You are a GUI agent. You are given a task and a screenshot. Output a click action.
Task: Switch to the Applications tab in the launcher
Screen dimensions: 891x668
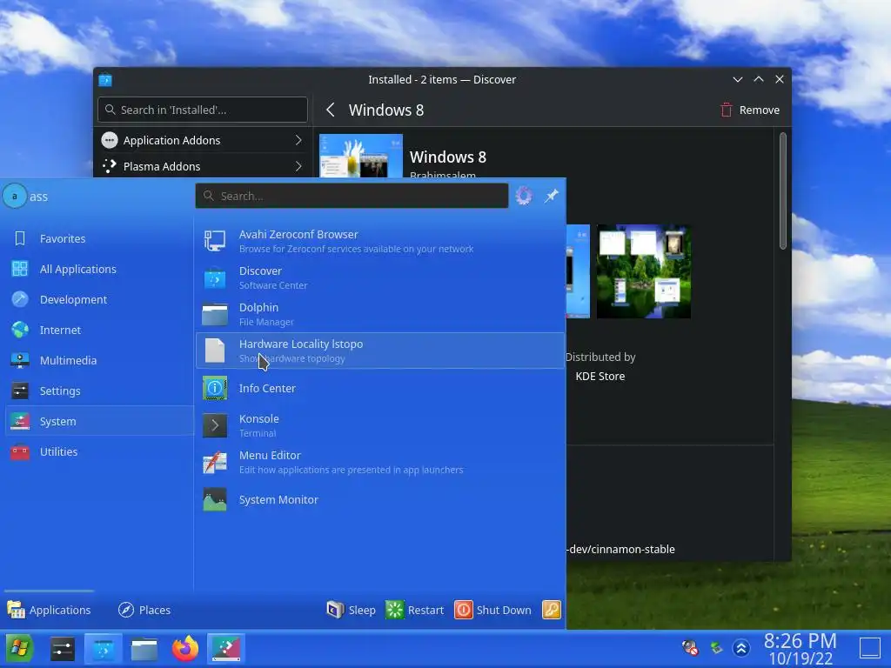(49, 610)
